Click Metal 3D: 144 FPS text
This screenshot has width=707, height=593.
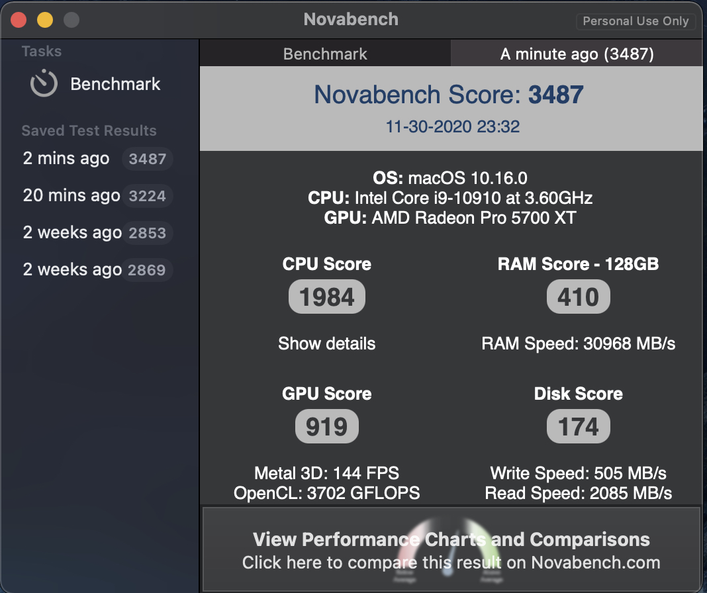pyautogui.click(x=326, y=473)
